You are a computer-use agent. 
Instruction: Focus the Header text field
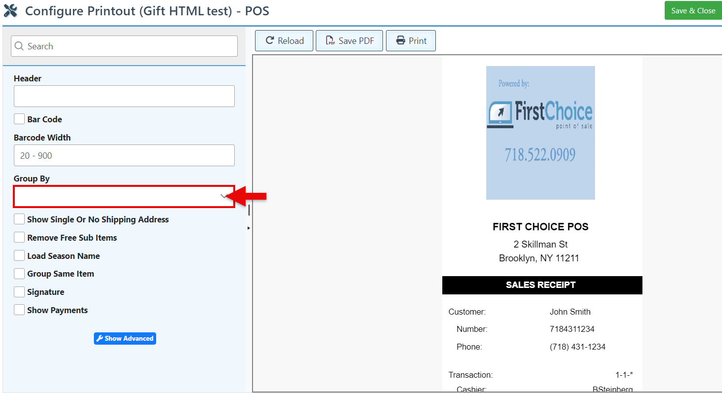point(124,96)
